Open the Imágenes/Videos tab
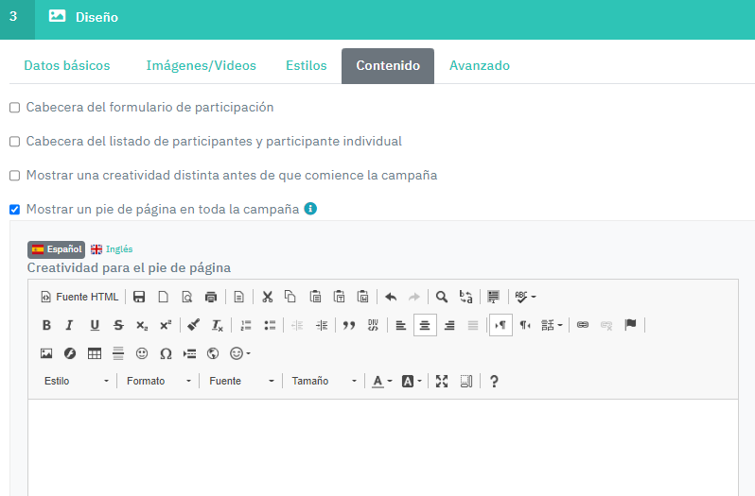The width and height of the screenshot is (755, 496). pyautogui.click(x=201, y=66)
